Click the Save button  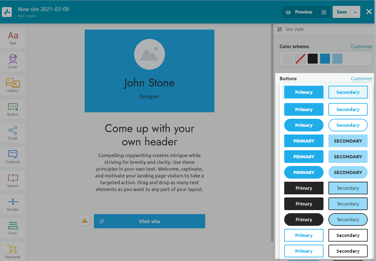[341, 12]
